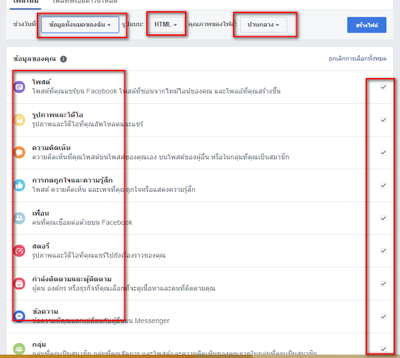Click the posts description under โพสต์
The width and height of the screenshot is (400, 358).
(x=156, y=91)
